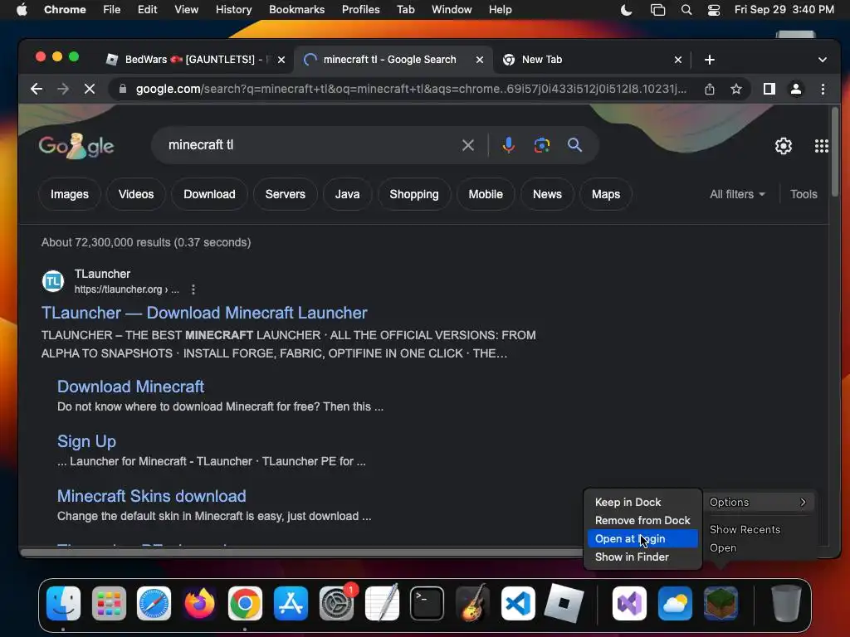Open TLauncher — Download Minecraft Launcher link

204,313
